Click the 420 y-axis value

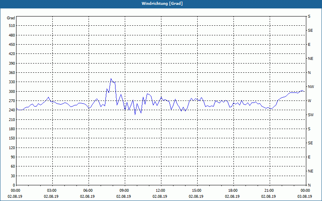[12, 54]
